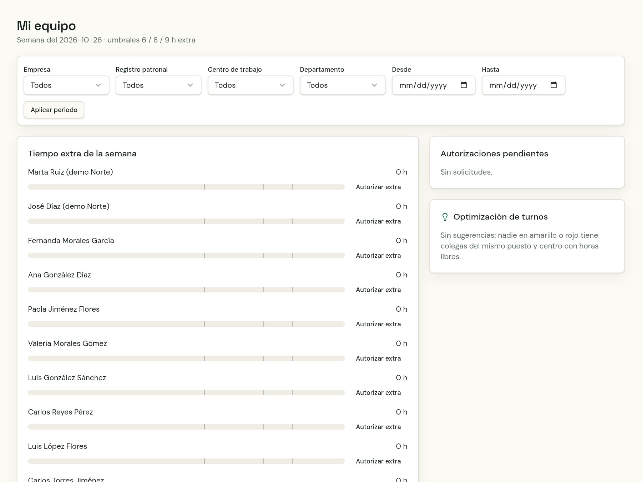Image resolution: width=642 pixels, height=482 pixels.
Task: Focus the Desde date input field
Action: click(434, 85)
